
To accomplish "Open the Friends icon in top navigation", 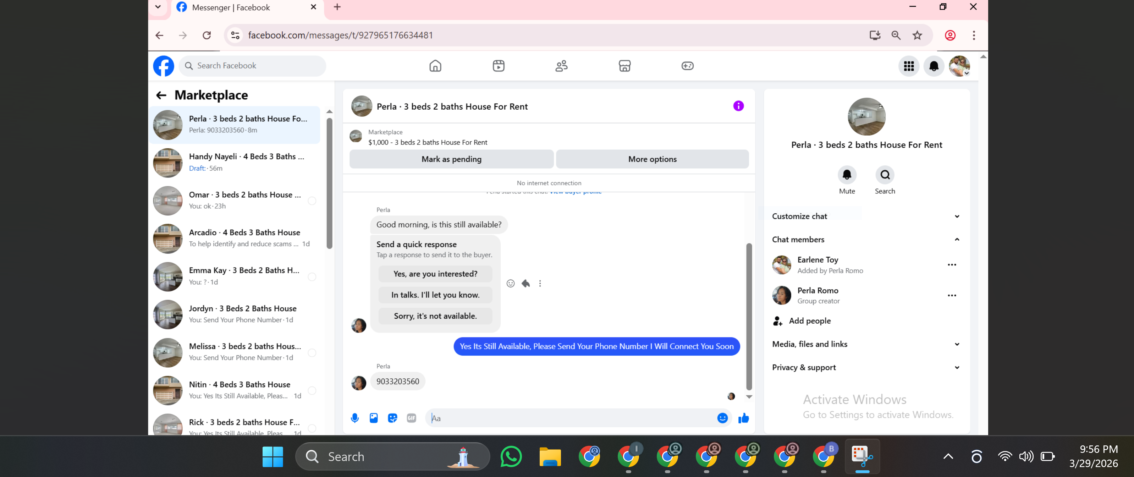I will [561, 66].
